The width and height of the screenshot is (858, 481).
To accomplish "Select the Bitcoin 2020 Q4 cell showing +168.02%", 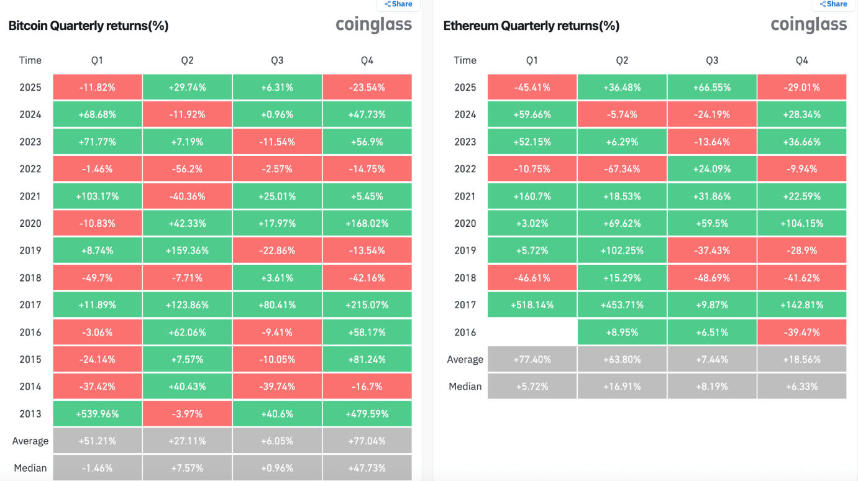I will pos(367,223).
